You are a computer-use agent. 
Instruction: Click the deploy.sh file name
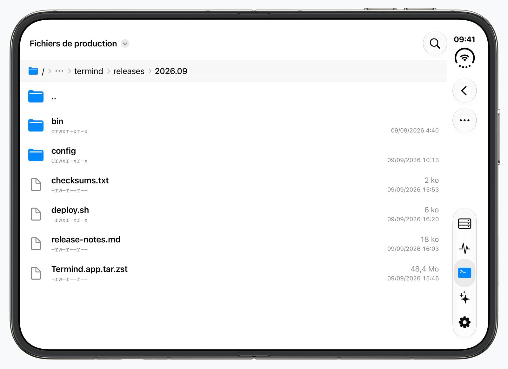click(70, 210)
